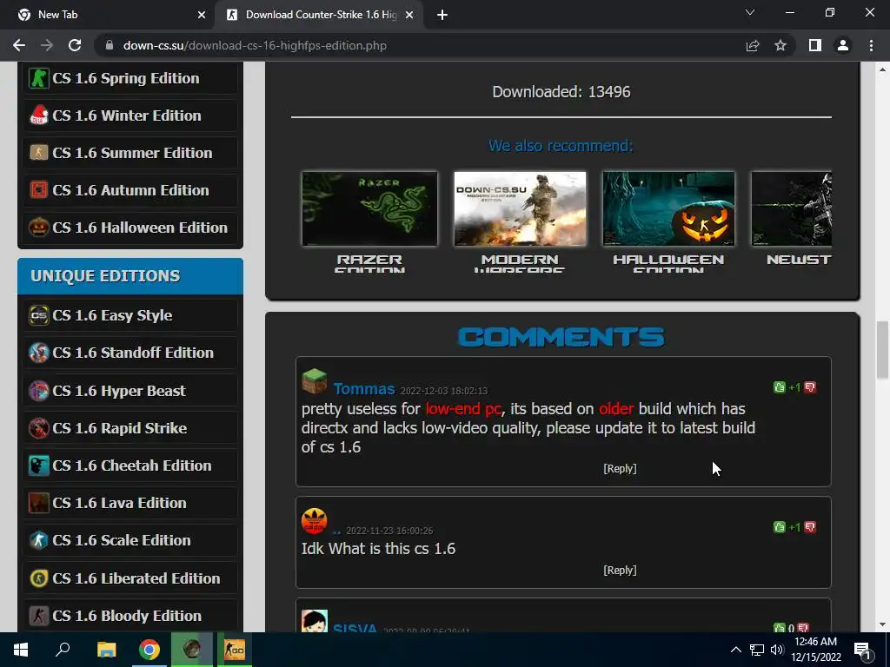Open the notification center

point(862,650)
